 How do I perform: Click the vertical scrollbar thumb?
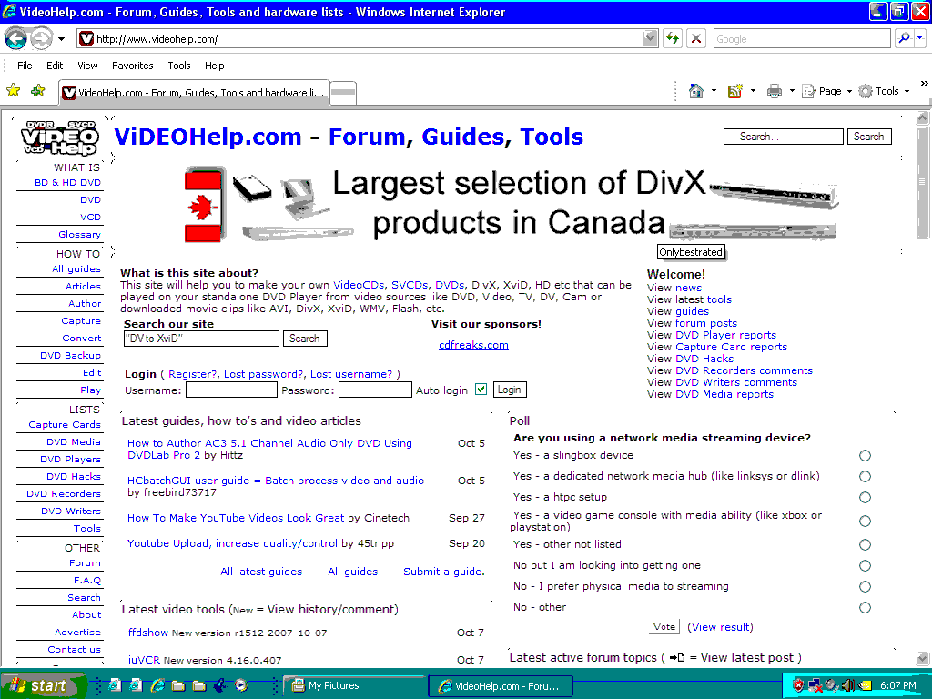click(922, 181)
